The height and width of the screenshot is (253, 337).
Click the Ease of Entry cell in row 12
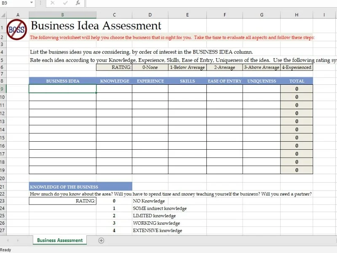tap(225, 113)
